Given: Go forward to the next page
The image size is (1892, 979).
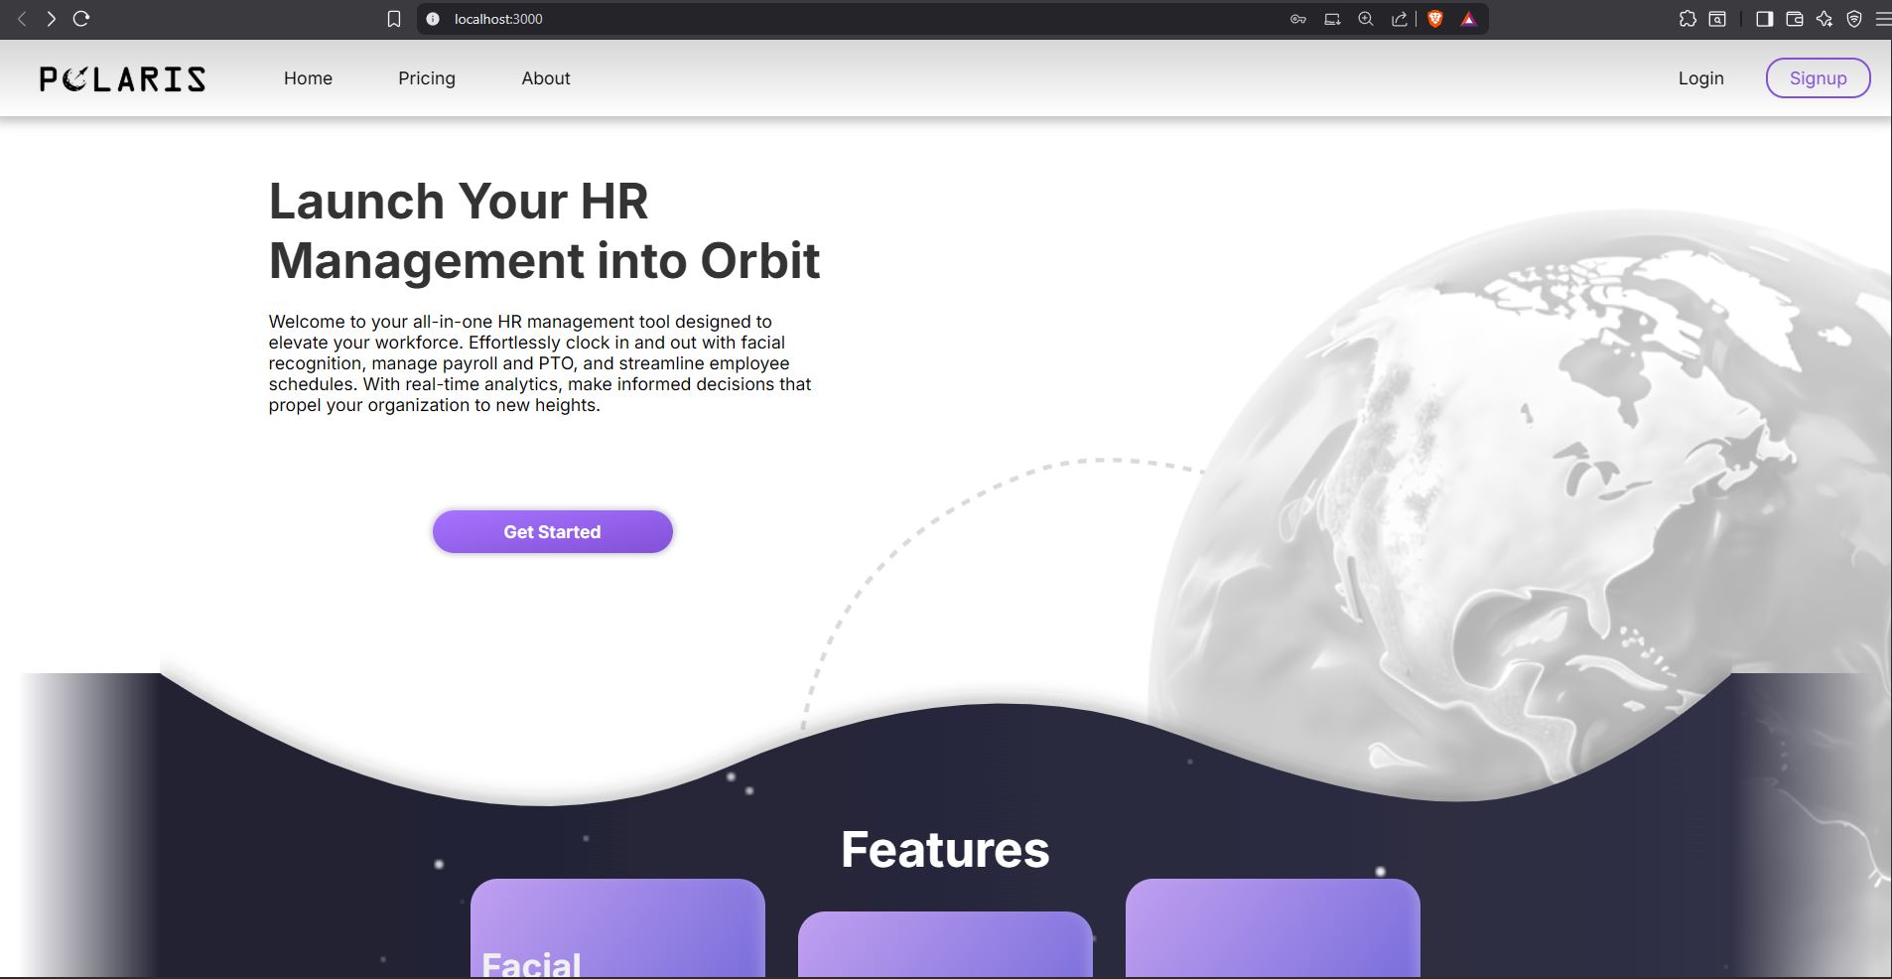Looking at the screenshot, I should pos(51,19).
